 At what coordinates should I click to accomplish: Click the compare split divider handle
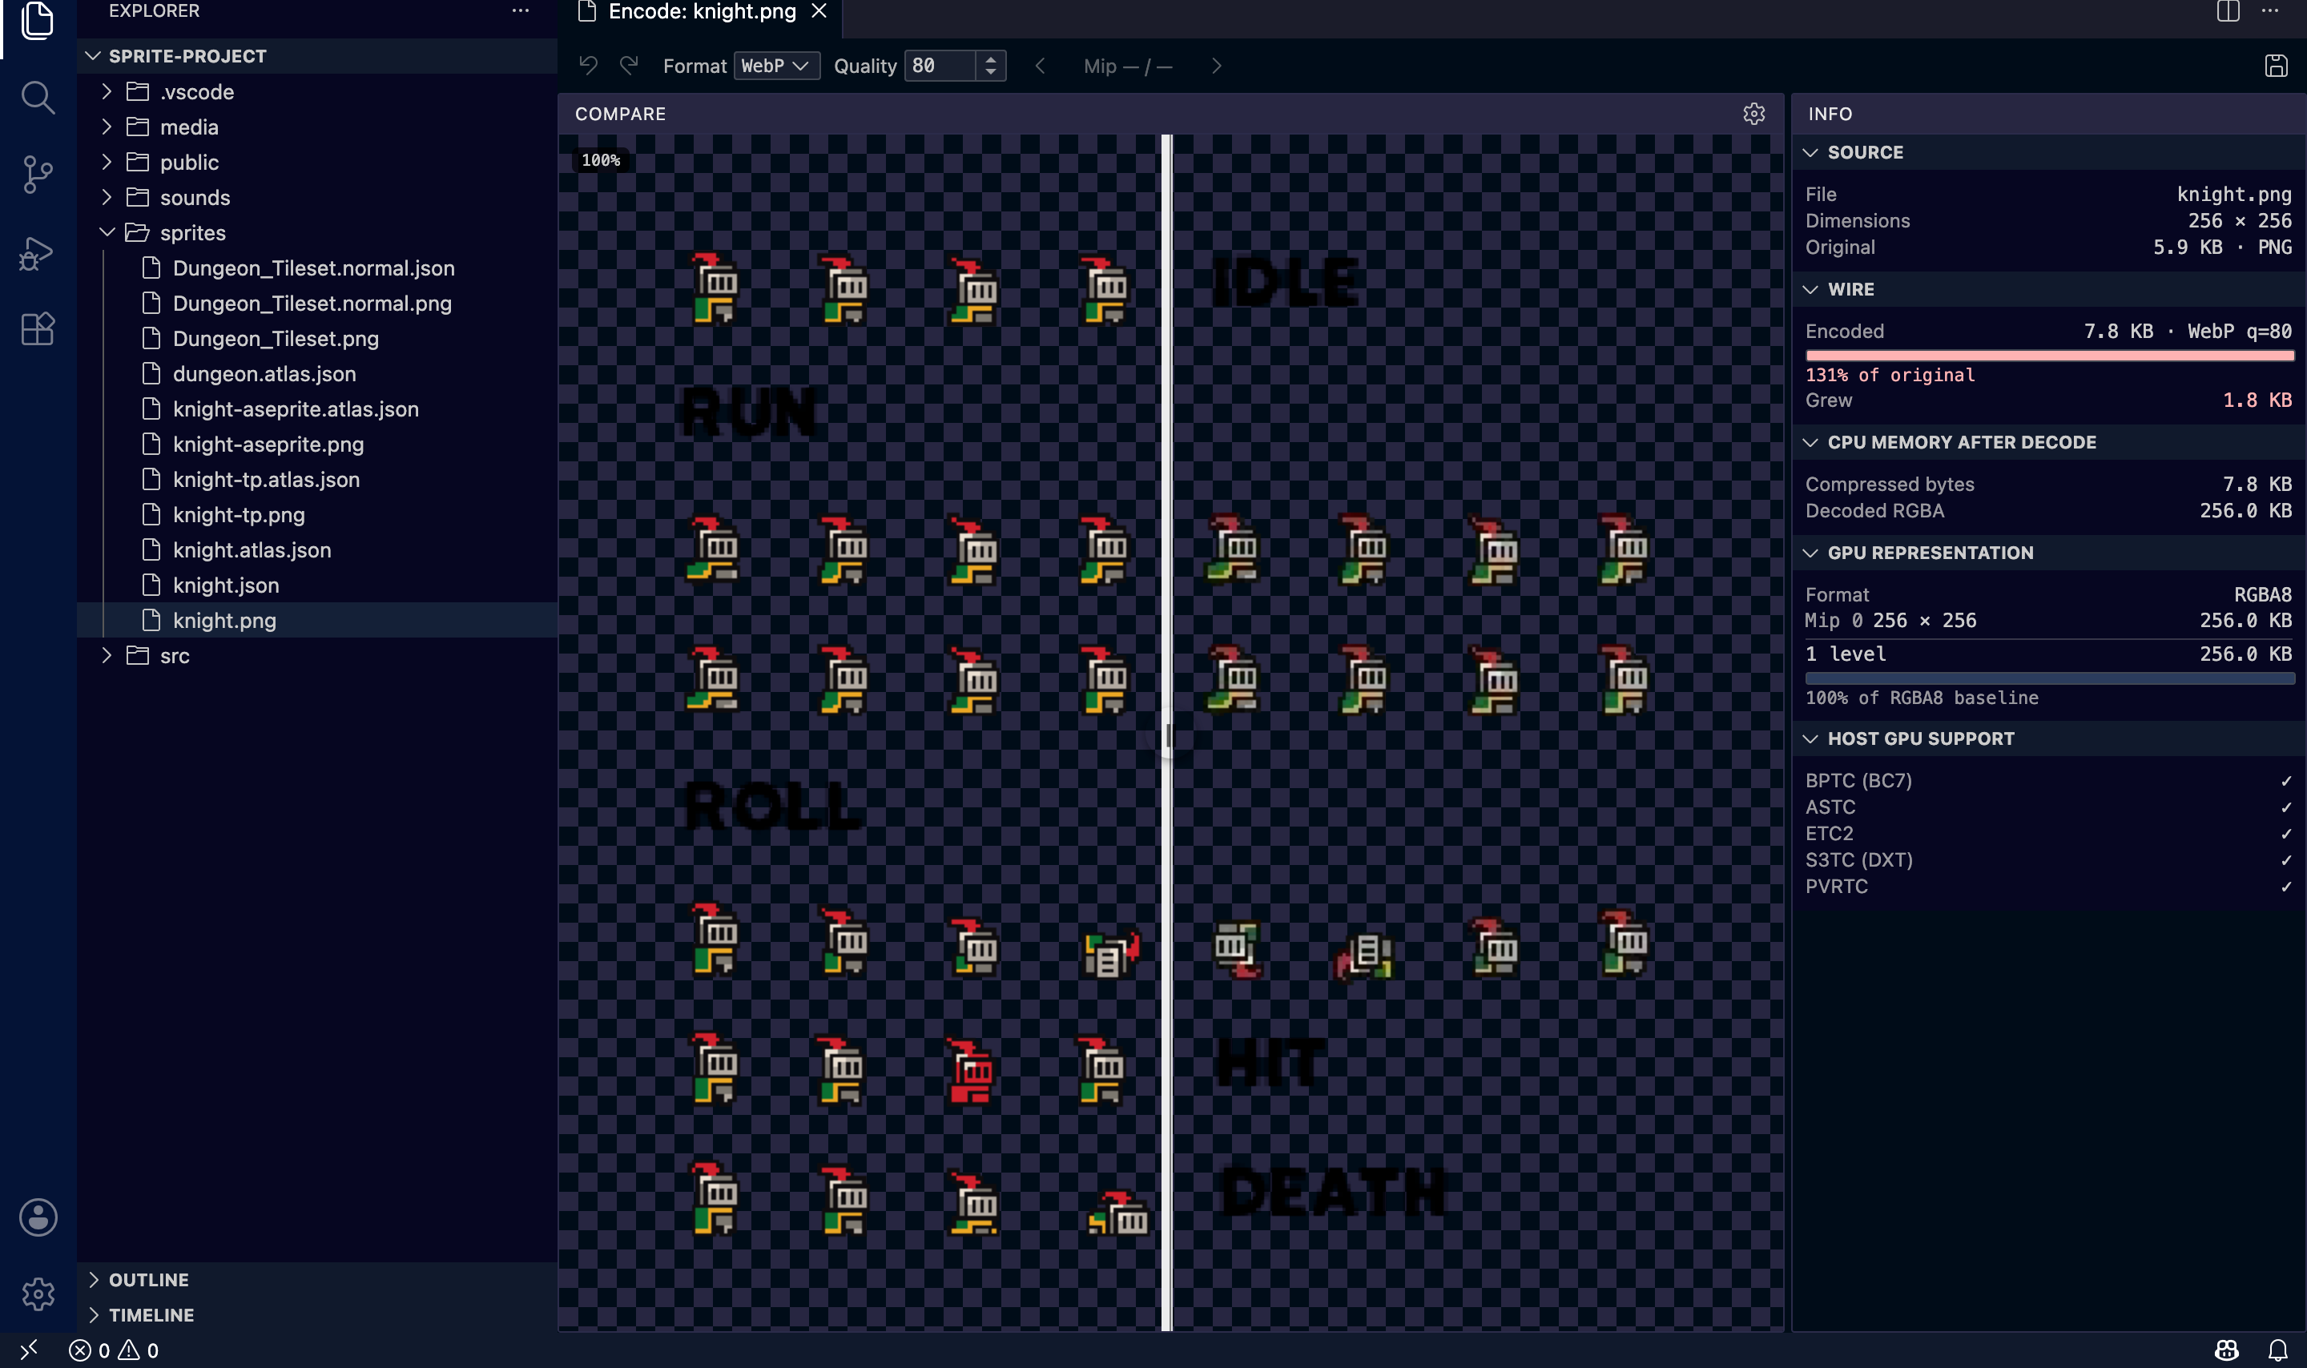tap(1167, 734)
